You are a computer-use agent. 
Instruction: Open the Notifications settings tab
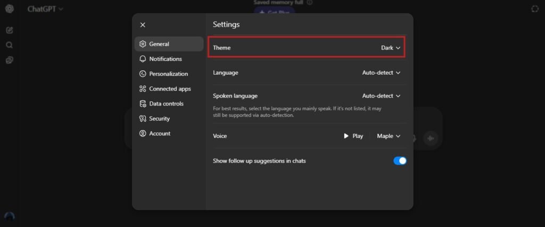[169, 59]
